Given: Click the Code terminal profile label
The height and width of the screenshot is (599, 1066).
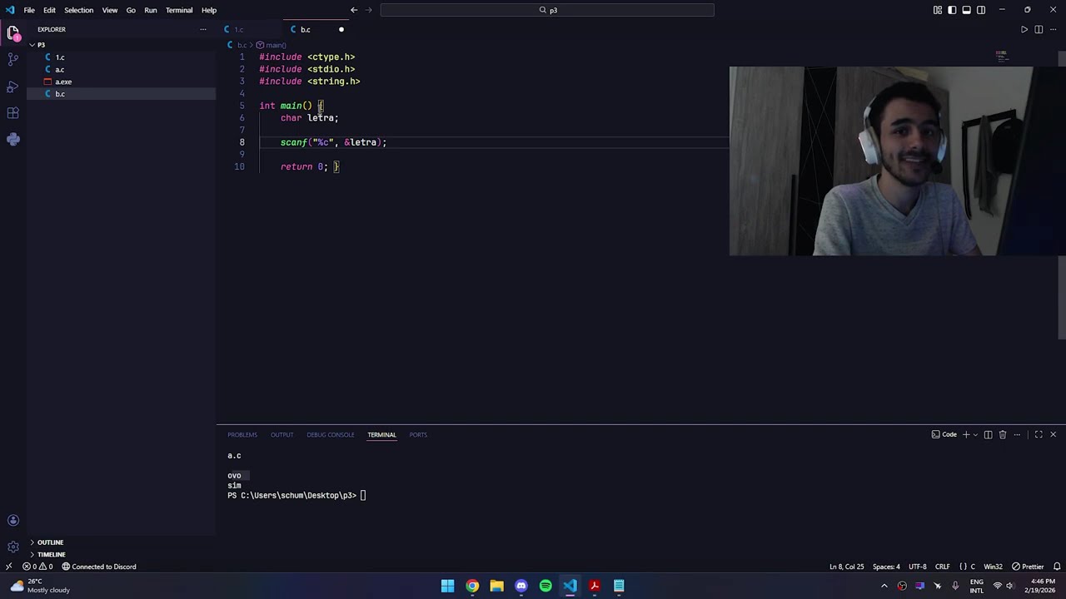Looking at the screenshot, I should 944,434.
